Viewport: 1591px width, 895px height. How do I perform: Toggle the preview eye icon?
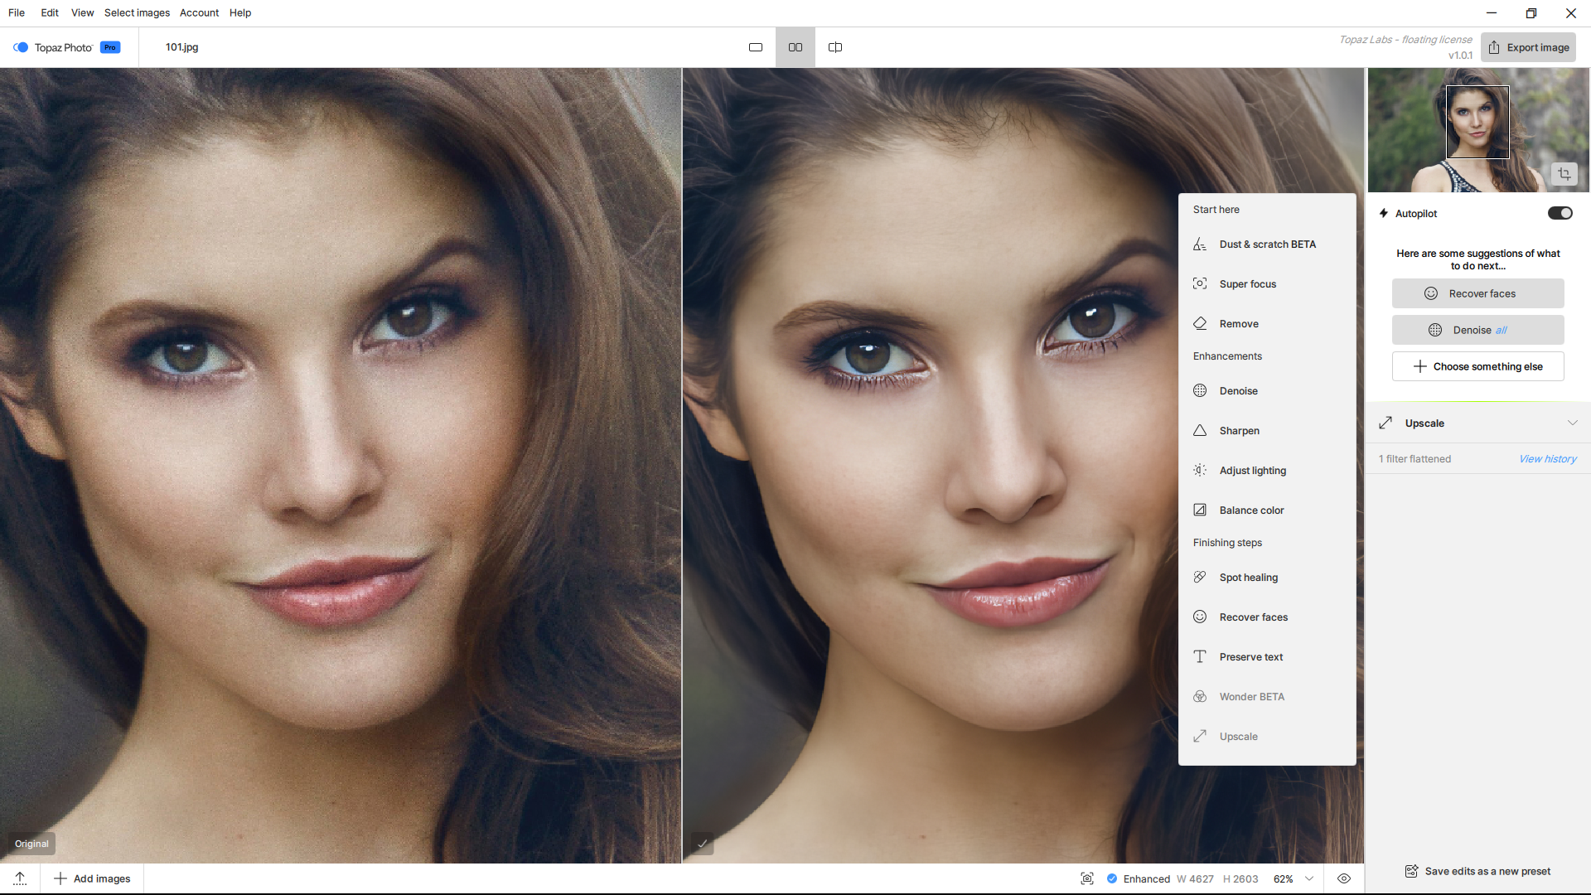point(1344,878)
